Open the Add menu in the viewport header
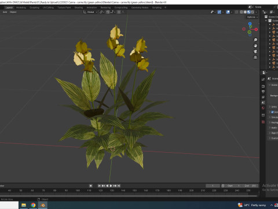 point(5,12)
